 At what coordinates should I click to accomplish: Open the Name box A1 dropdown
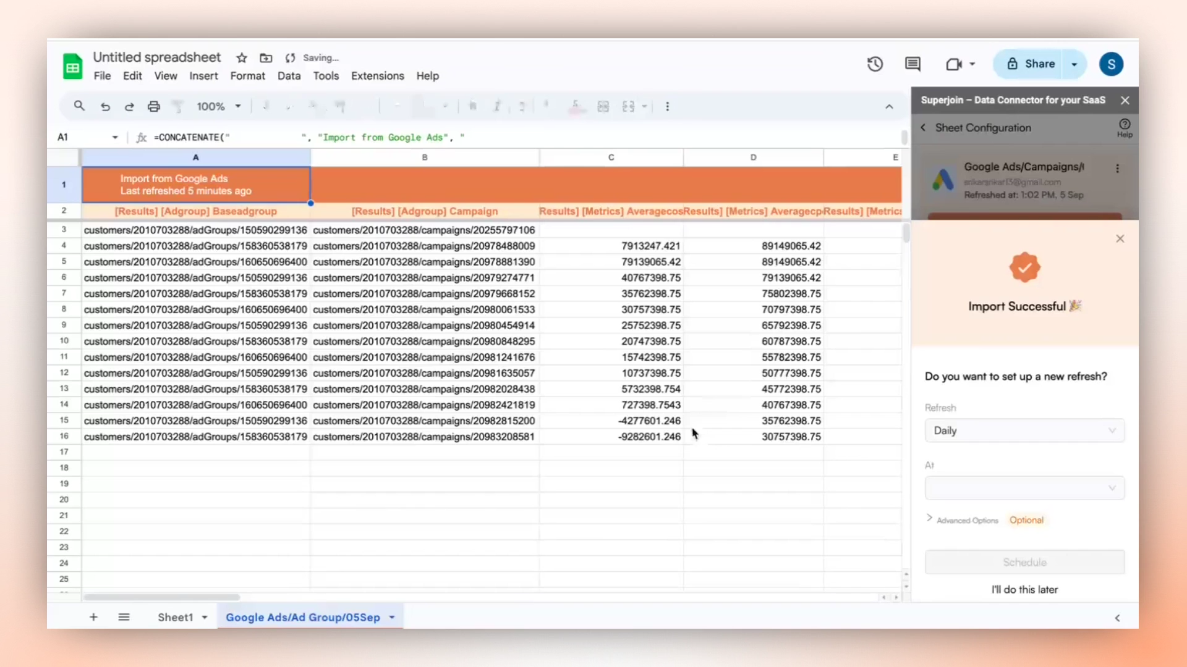tap(115, 137)
